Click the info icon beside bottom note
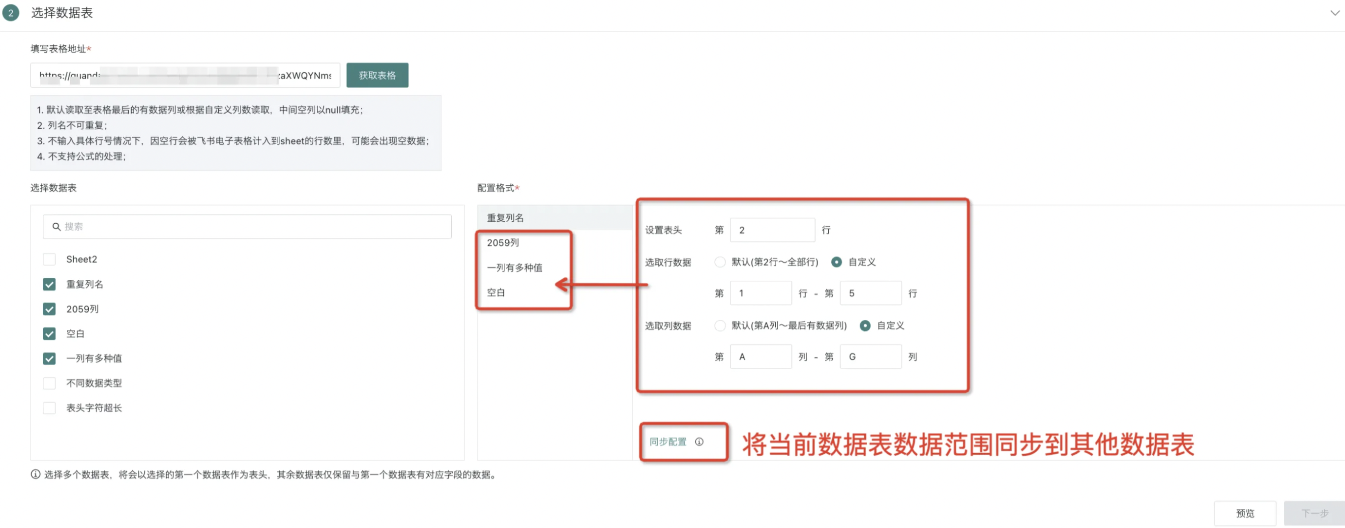The image size is (1345, 528). tap(35, 474)
